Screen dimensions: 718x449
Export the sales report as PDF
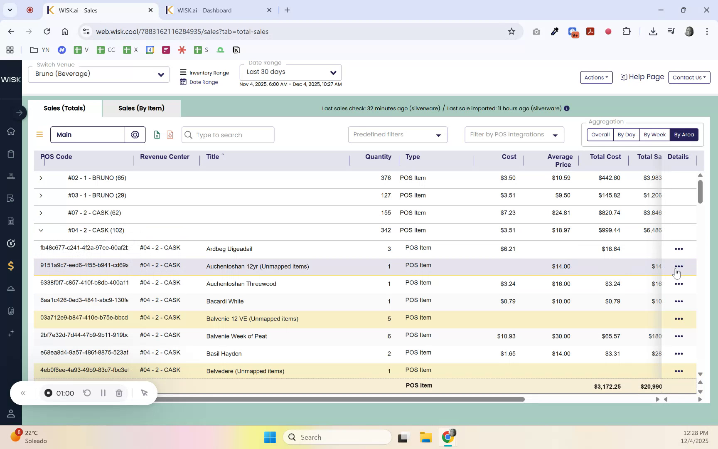(170, 134)
